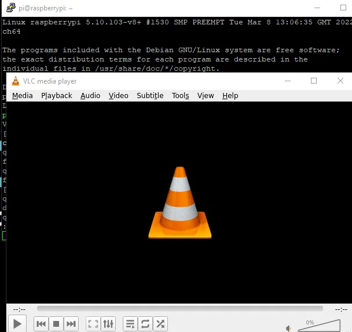The height and width of the screenshot is (332, 352).
Task: Minimize the pi@raspberrypi terminal window
Action: [x=317, y=8]
